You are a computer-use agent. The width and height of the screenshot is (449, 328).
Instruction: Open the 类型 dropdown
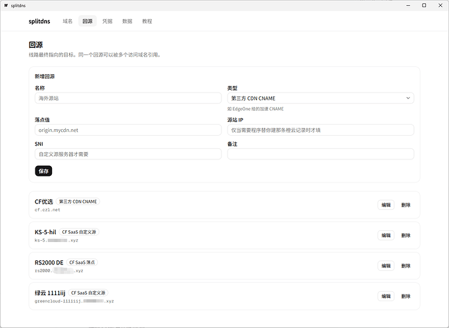click(x=321, y=98)
